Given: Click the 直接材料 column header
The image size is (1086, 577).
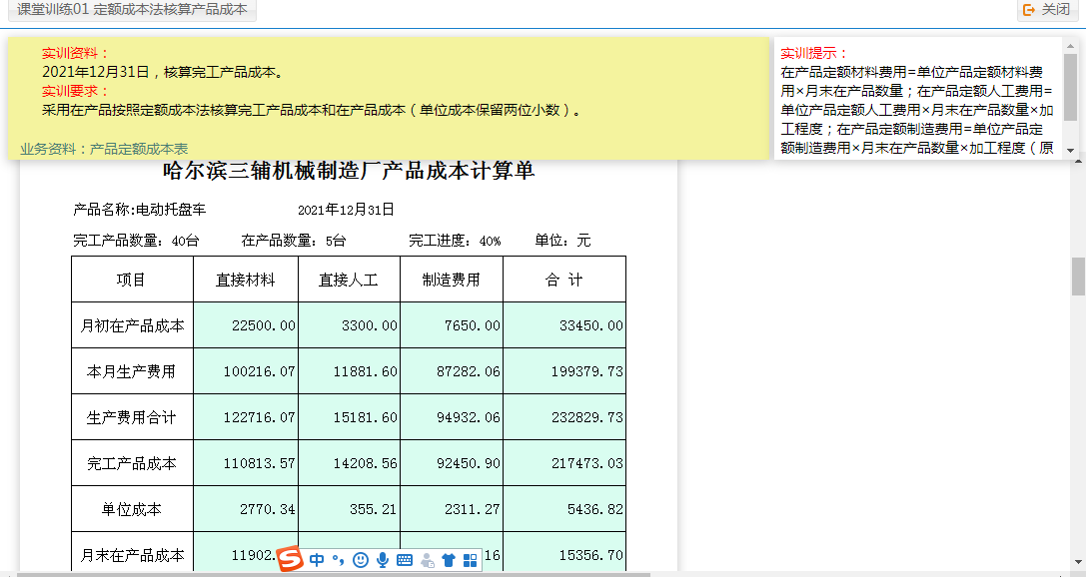Looking at the screenshot, I should point(246,280).
